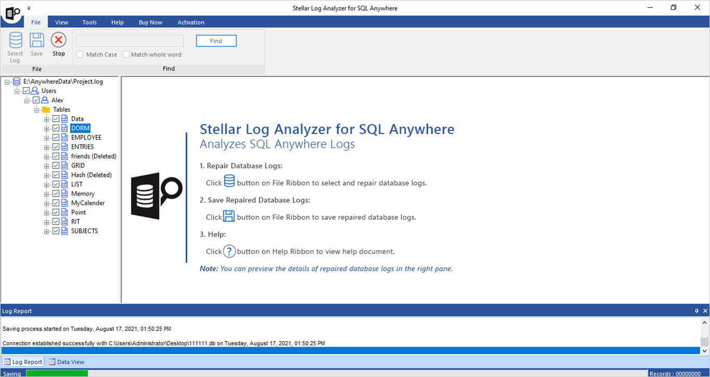Image resolution: width=710 pixels, height=377 pixels.
Task: Expand the SUBJECTS table node
Action: point(47,231)
